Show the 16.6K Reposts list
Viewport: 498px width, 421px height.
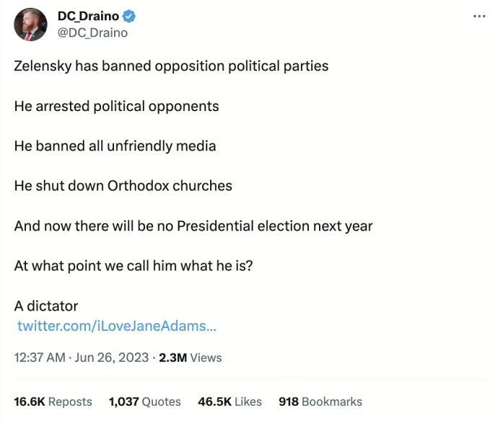click(53, 402)
